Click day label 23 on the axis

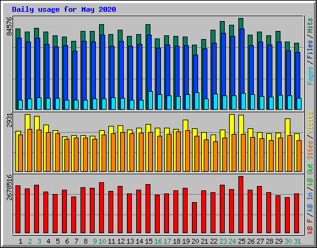tap(223, 241)
